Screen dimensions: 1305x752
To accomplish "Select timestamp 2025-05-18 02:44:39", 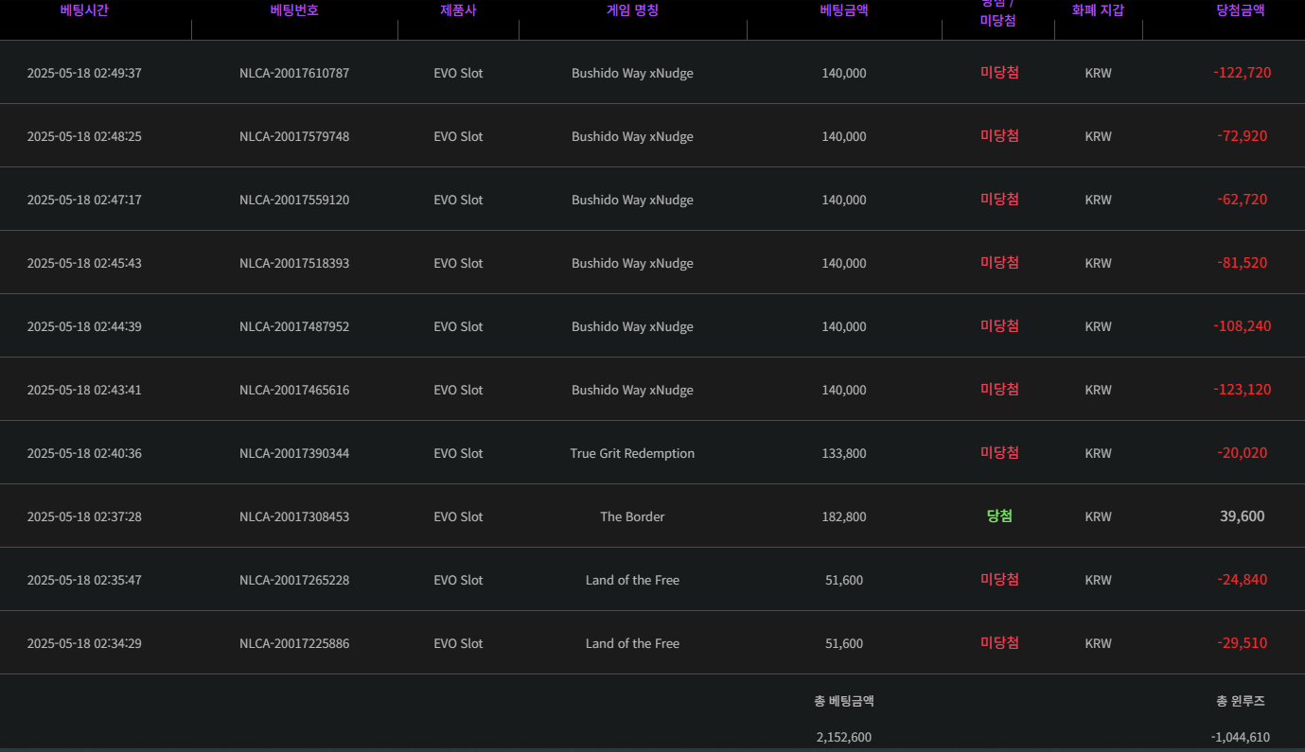I will click(x=84, y=326).
